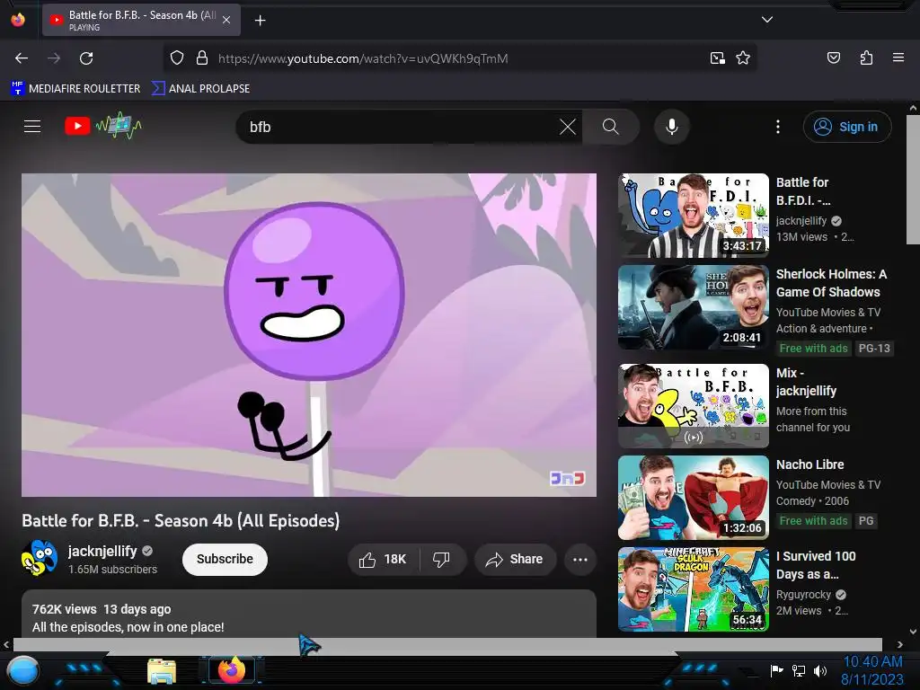Clear the search query with X

[568, 127]
